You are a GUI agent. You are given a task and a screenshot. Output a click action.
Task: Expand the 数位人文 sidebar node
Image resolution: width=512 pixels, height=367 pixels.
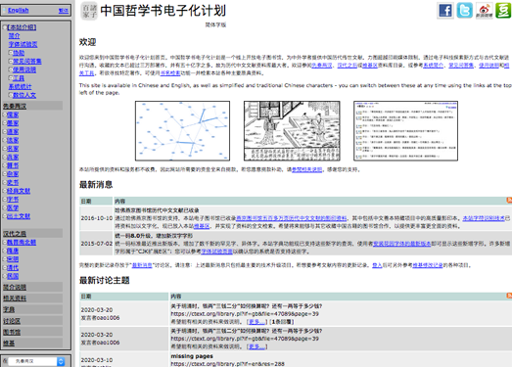pyautogui.click(x=11, y=95)
